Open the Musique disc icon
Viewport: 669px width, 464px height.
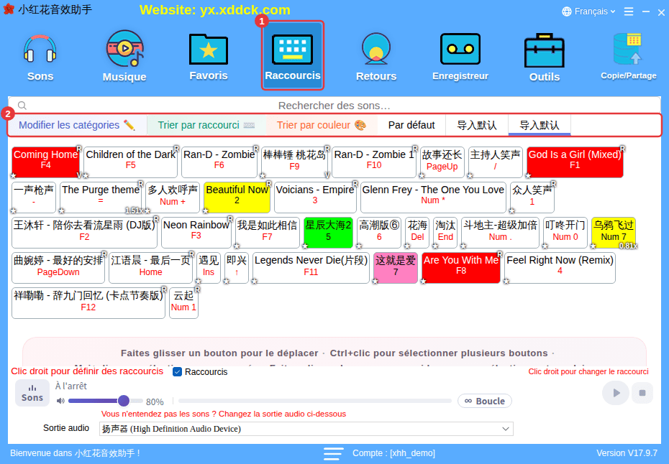tap(124, 57)
